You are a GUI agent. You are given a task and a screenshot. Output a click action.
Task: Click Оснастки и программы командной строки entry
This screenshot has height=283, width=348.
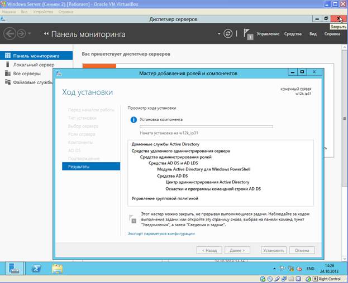pyautogui.click(x=213, y=189)
